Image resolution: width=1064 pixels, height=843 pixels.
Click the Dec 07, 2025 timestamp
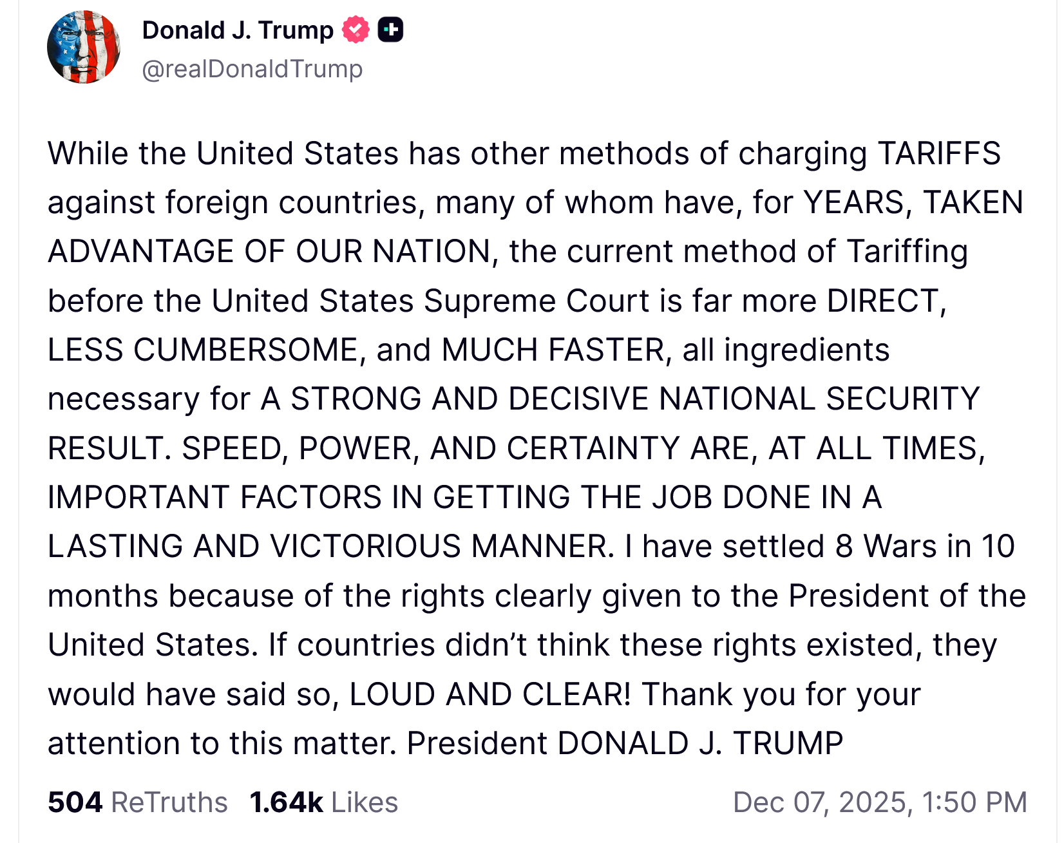879,802
